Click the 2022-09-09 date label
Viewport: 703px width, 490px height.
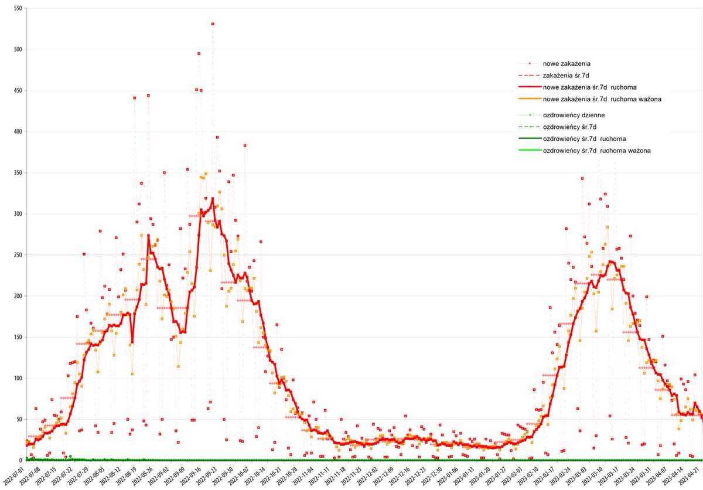click(173, 477)
